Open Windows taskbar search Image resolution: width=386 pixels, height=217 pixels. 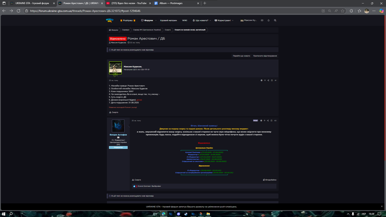(11, 214)
